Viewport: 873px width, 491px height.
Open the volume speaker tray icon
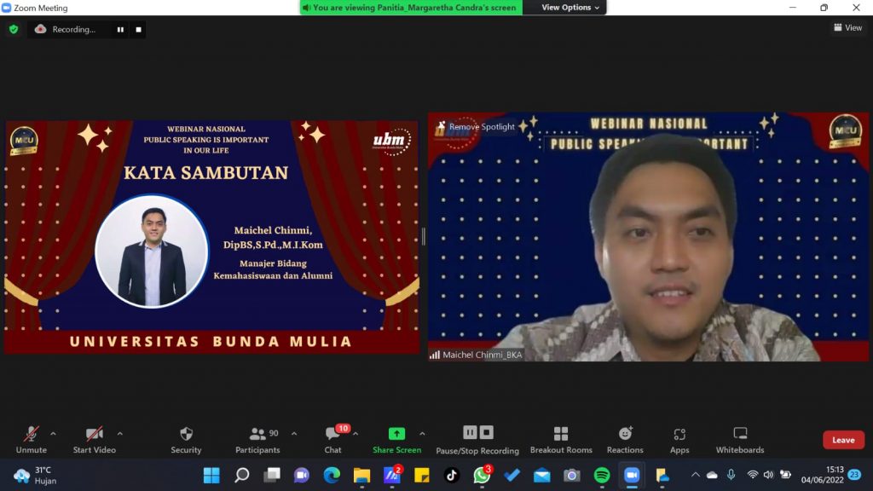pyautogui.click(x=768, y=475)
